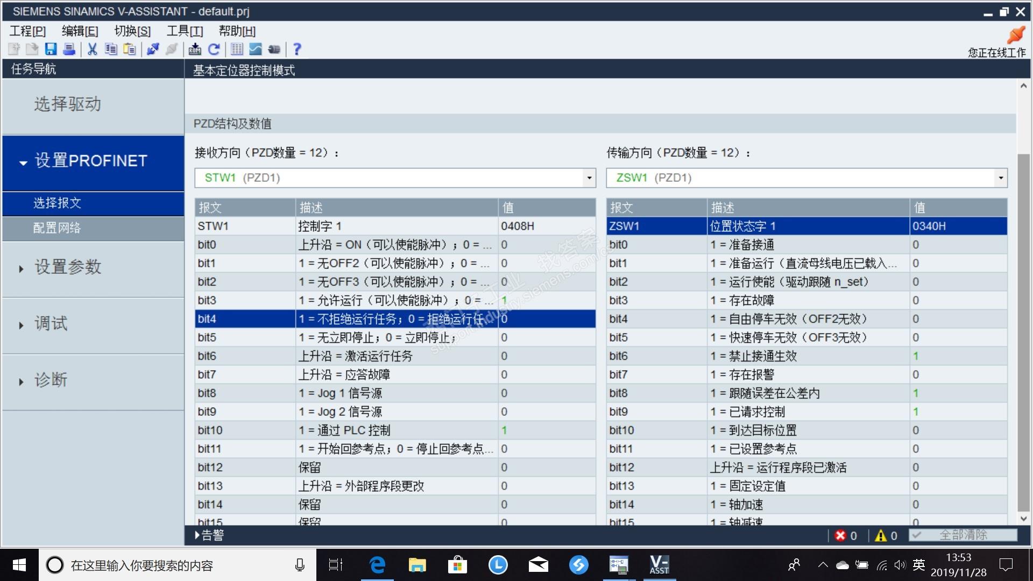
Task: Click the blue question mark help icon
Action: point(297,49)
